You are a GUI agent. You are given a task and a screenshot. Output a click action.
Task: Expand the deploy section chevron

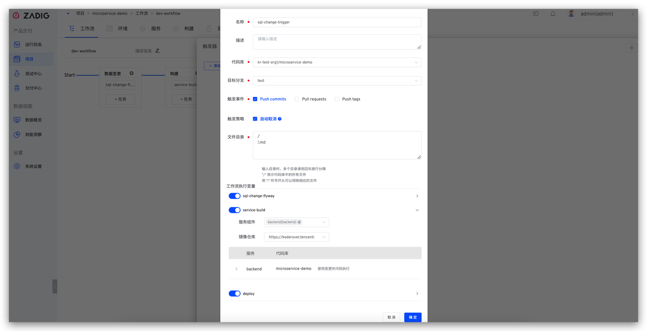point(417,294)
